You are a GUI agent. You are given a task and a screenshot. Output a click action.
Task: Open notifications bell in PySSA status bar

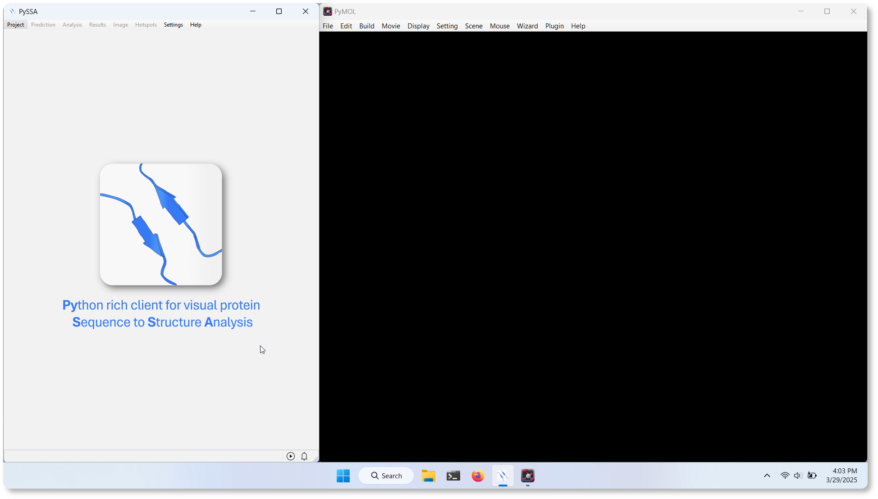pyautogui.click(x=304, y=456)
